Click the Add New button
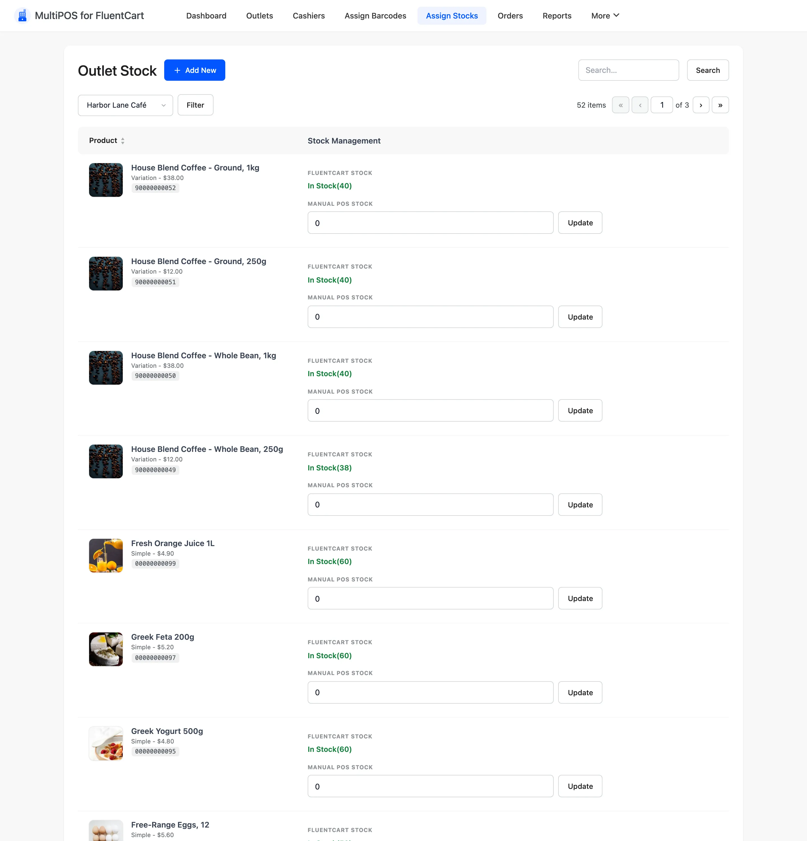 (x=195, y=70)
